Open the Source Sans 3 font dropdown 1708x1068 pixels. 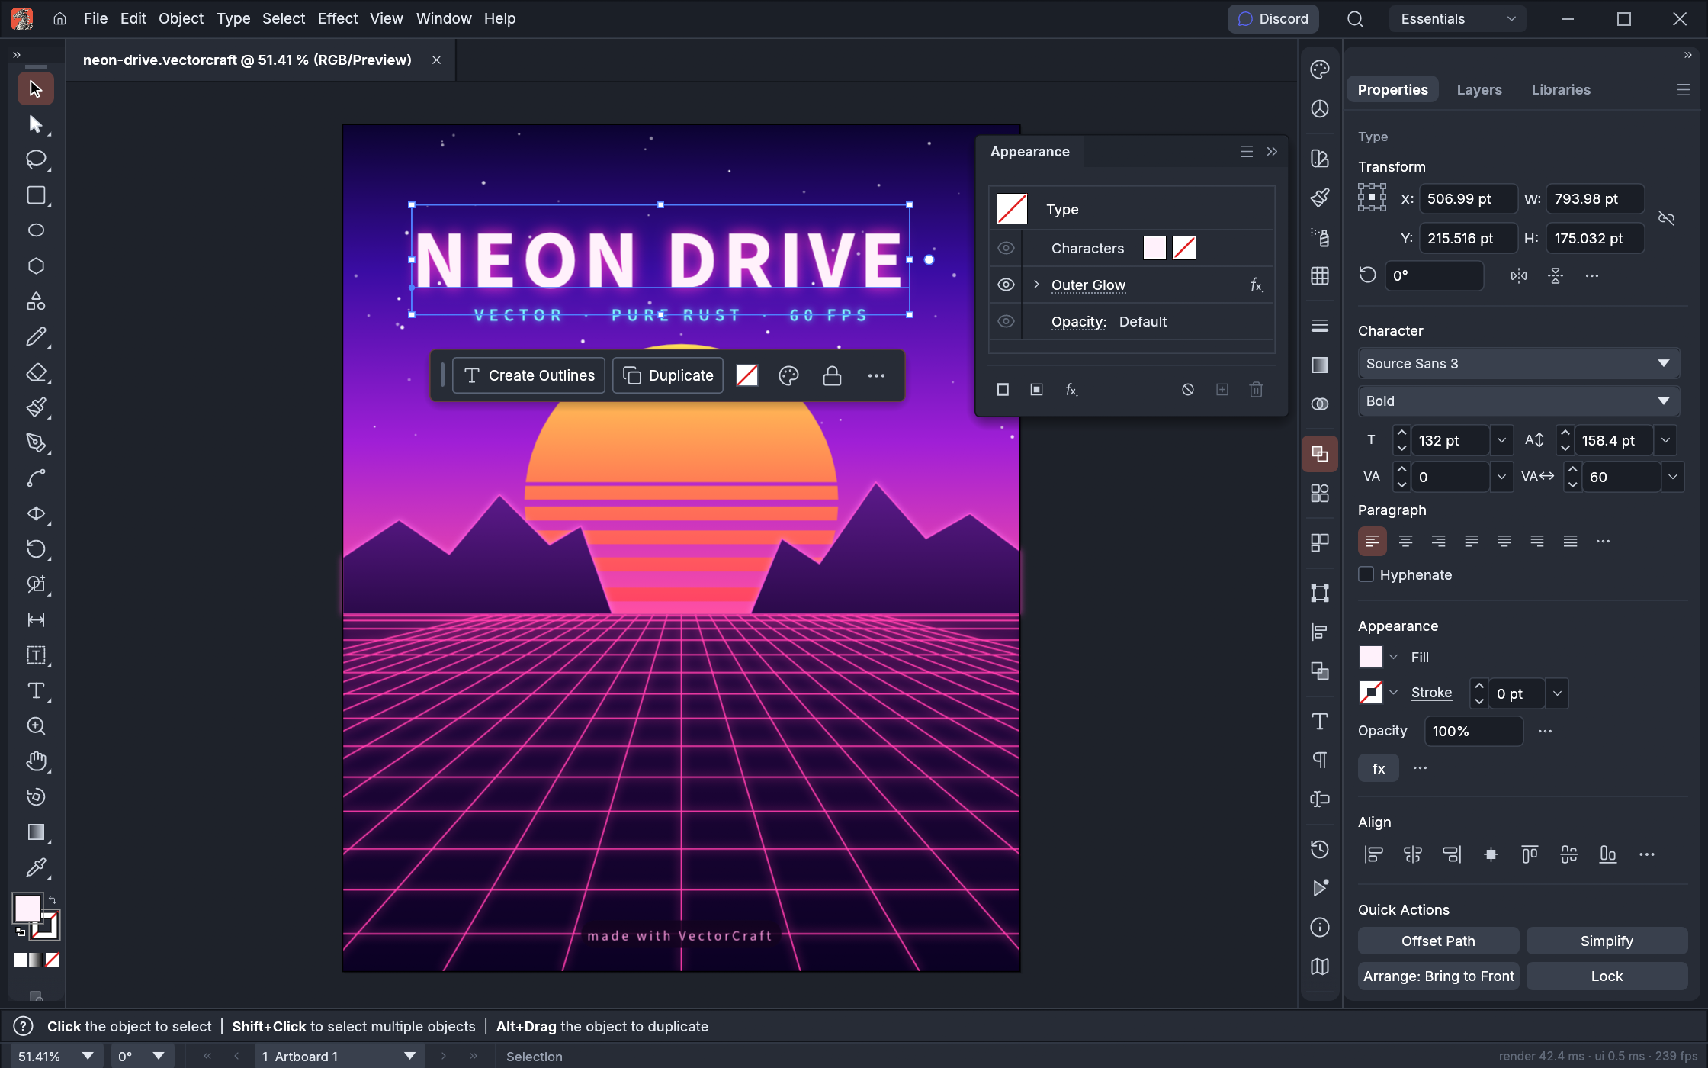[1519, 364]
